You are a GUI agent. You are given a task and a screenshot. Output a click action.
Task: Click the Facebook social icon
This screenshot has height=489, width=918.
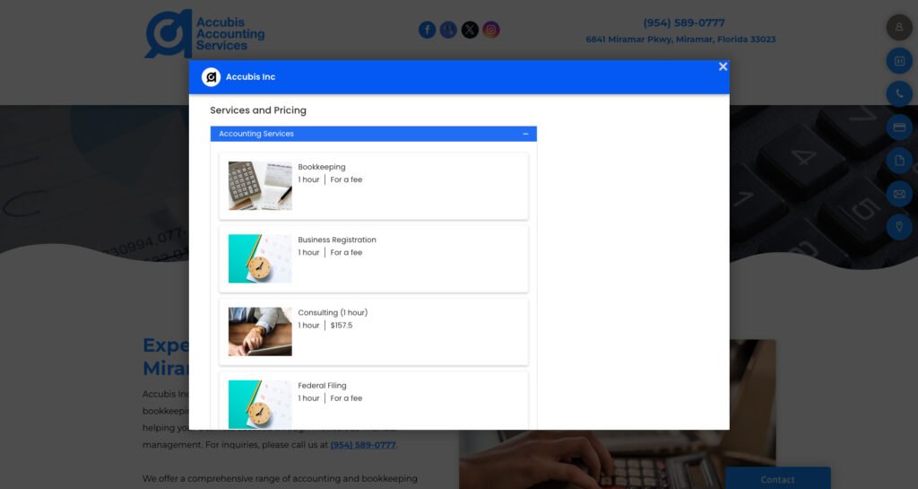point(428,30)
